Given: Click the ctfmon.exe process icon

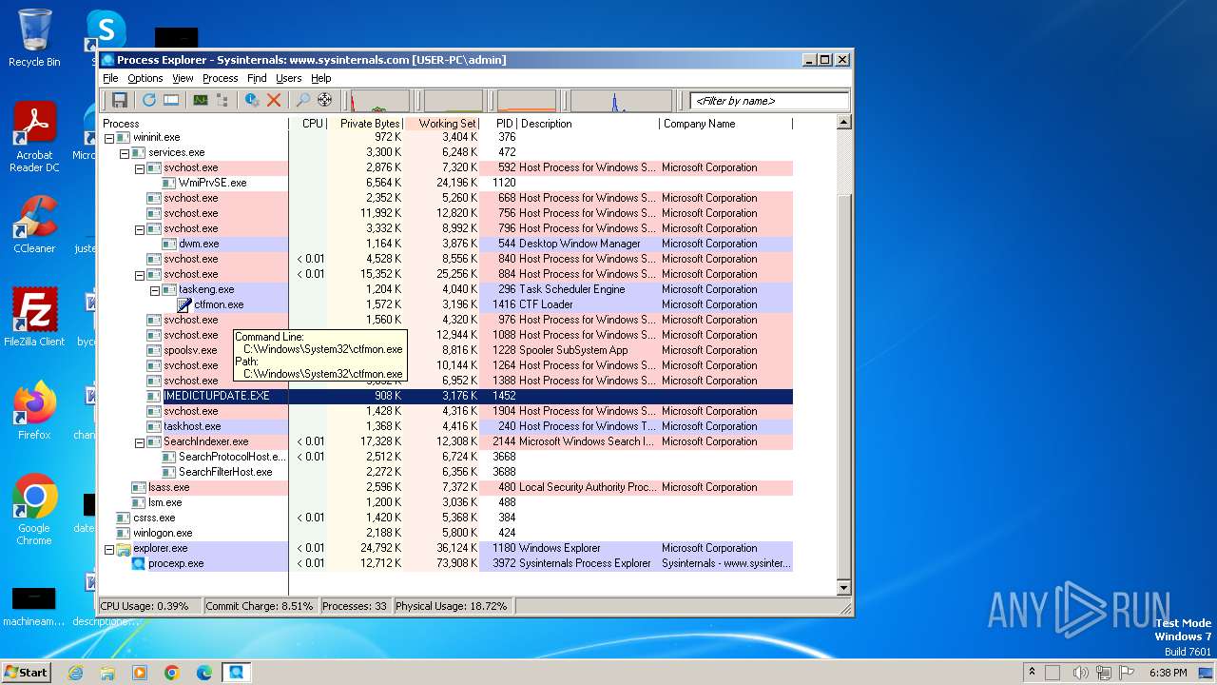Looking at the screenshot, I should coord(184,304).
